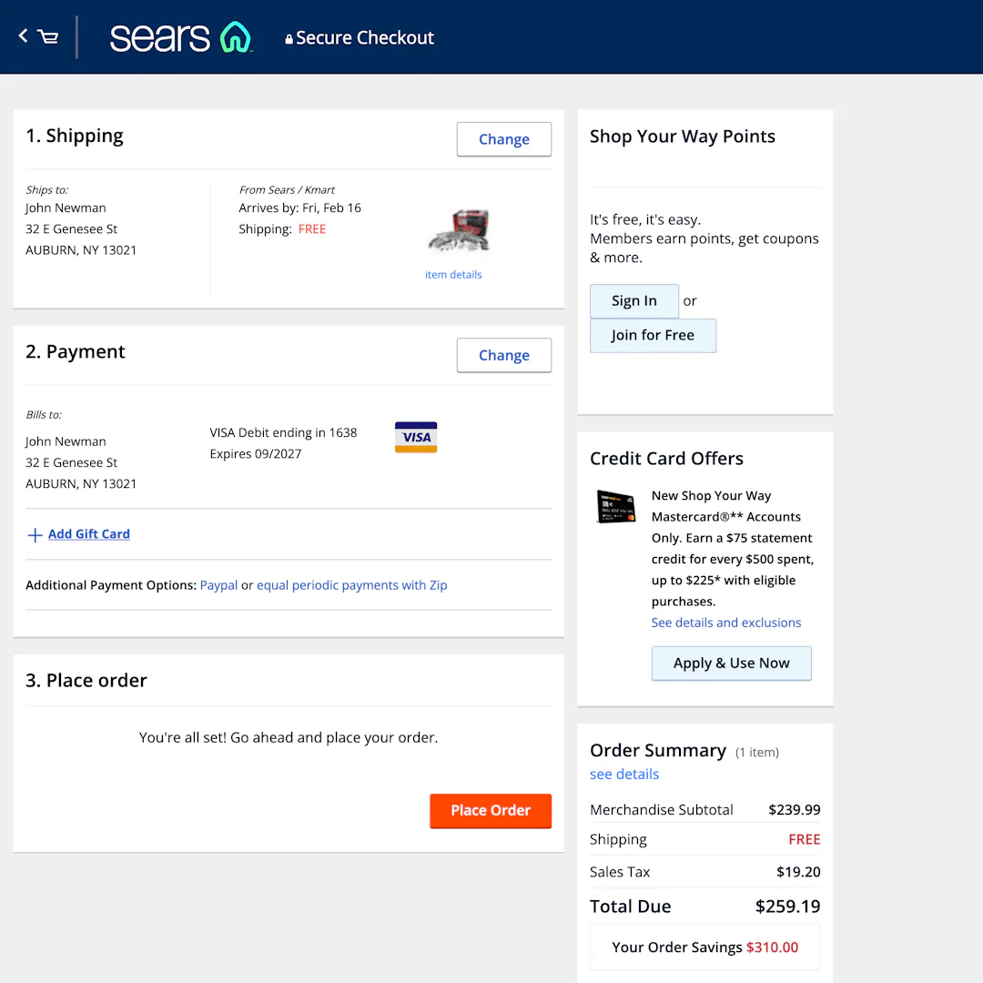The width and height of the screenshot is (983, 983).
Task: Click the Secure Checkout heading text
Action: 364,37
